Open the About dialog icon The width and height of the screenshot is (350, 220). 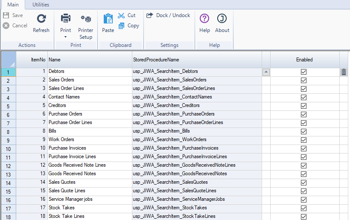(x=222, y=19)
